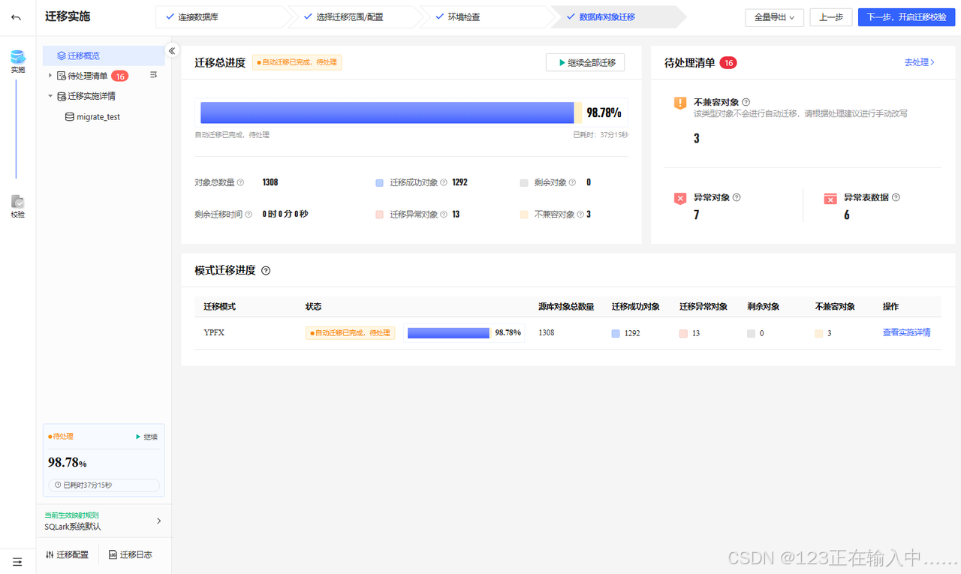Open 去处理 link in 待处理清单 panel
This screenshot has height=574, width=961.
pyautogui.click(x=917, y=62)
